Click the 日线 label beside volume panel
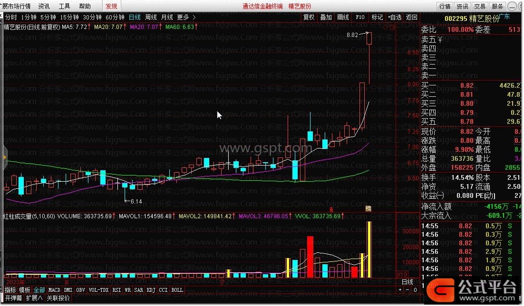Screen dimensions: 524x306 click(408, 282)
